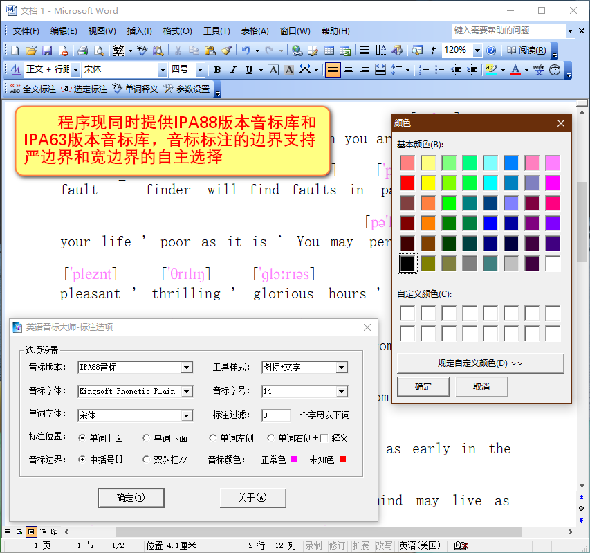
Task: Apply right alignment
Action: click(365, 70)
